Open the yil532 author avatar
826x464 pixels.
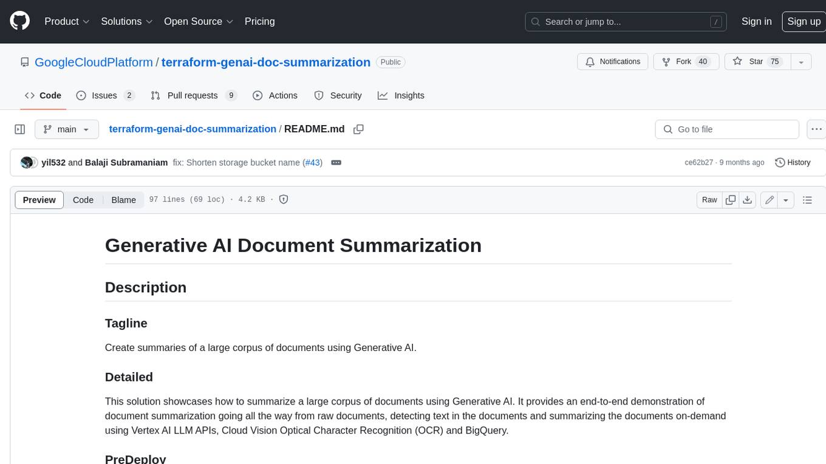coord(27,162)
